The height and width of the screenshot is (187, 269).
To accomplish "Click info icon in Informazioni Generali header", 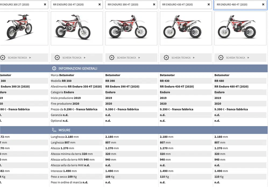I will click(x=54, y=68).
